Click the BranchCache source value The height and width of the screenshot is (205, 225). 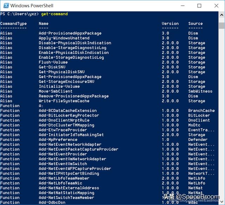tap(201, 111)
